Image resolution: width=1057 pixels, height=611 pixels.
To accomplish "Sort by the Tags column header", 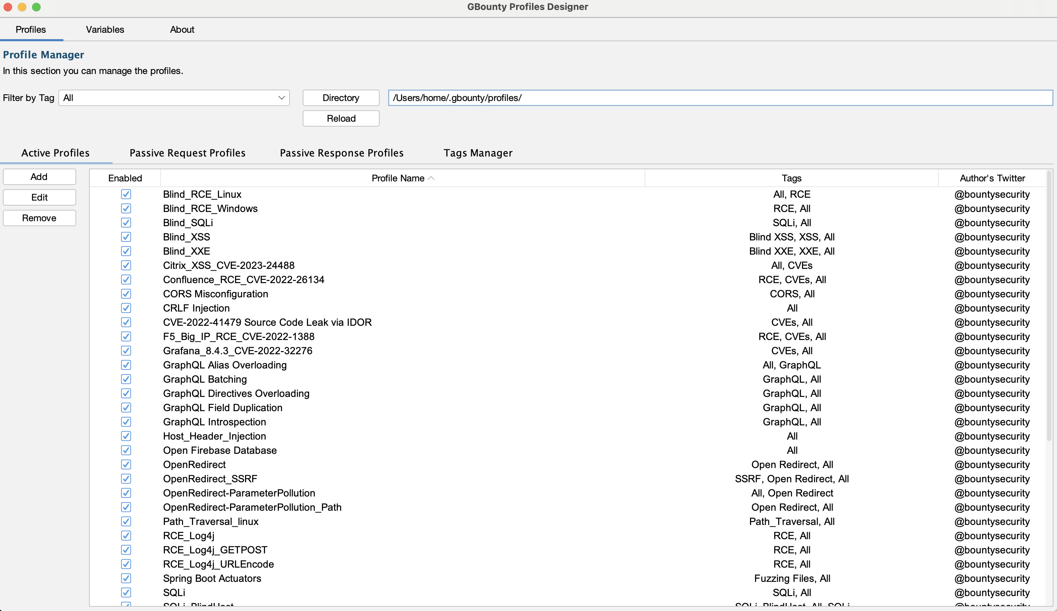I will pos(791,179).
